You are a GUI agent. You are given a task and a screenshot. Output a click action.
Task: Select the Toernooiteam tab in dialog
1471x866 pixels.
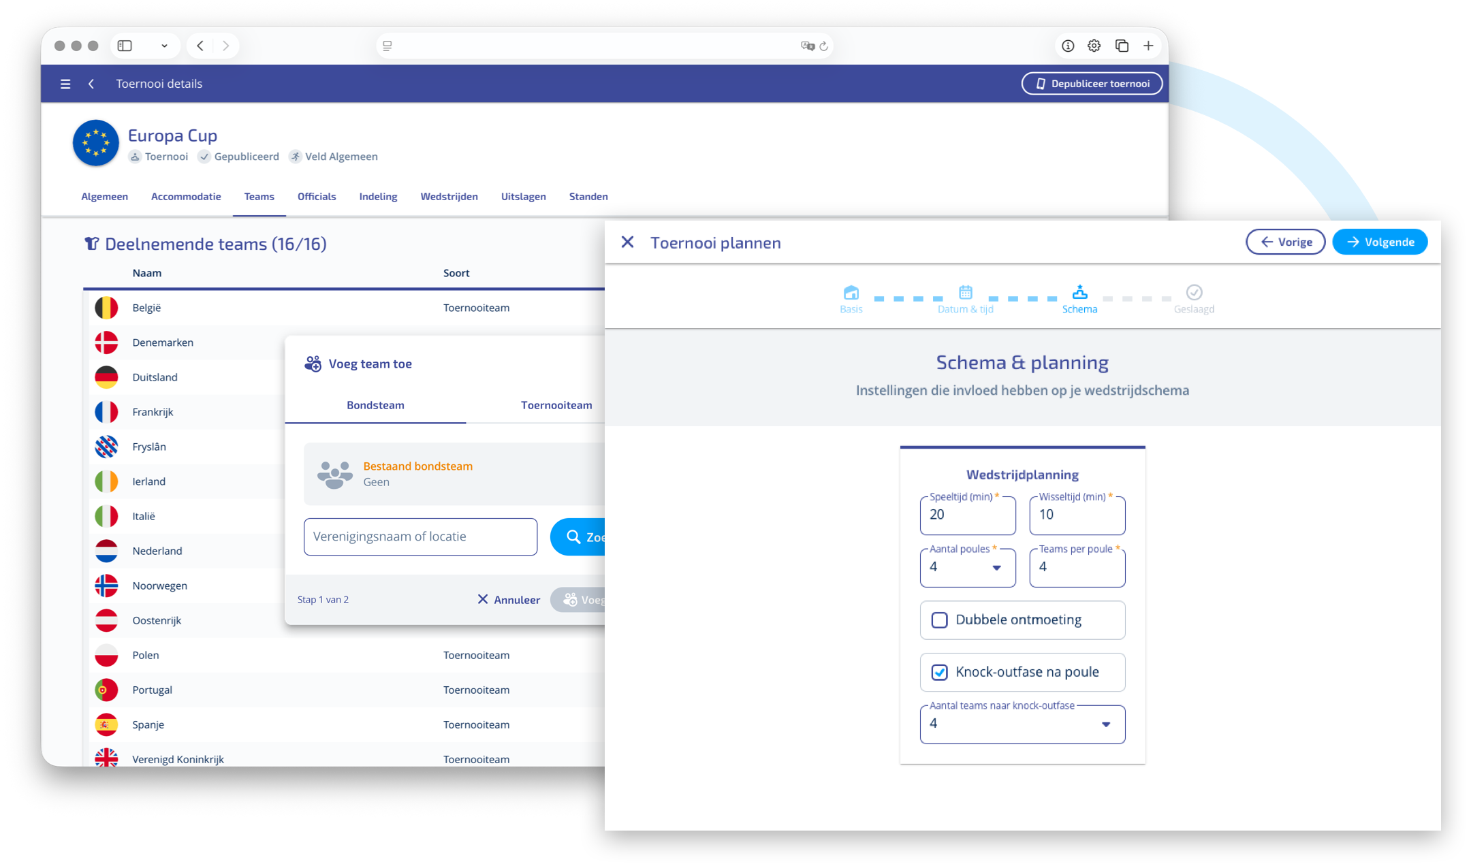556,405
